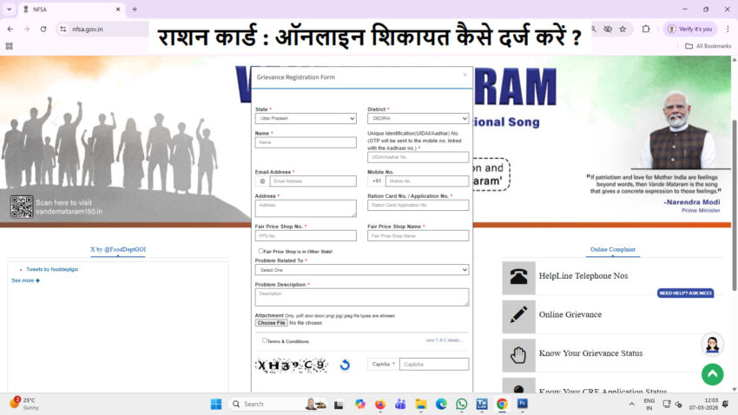Click the Captcha input field
738x415 pixels.
point(434,364)
